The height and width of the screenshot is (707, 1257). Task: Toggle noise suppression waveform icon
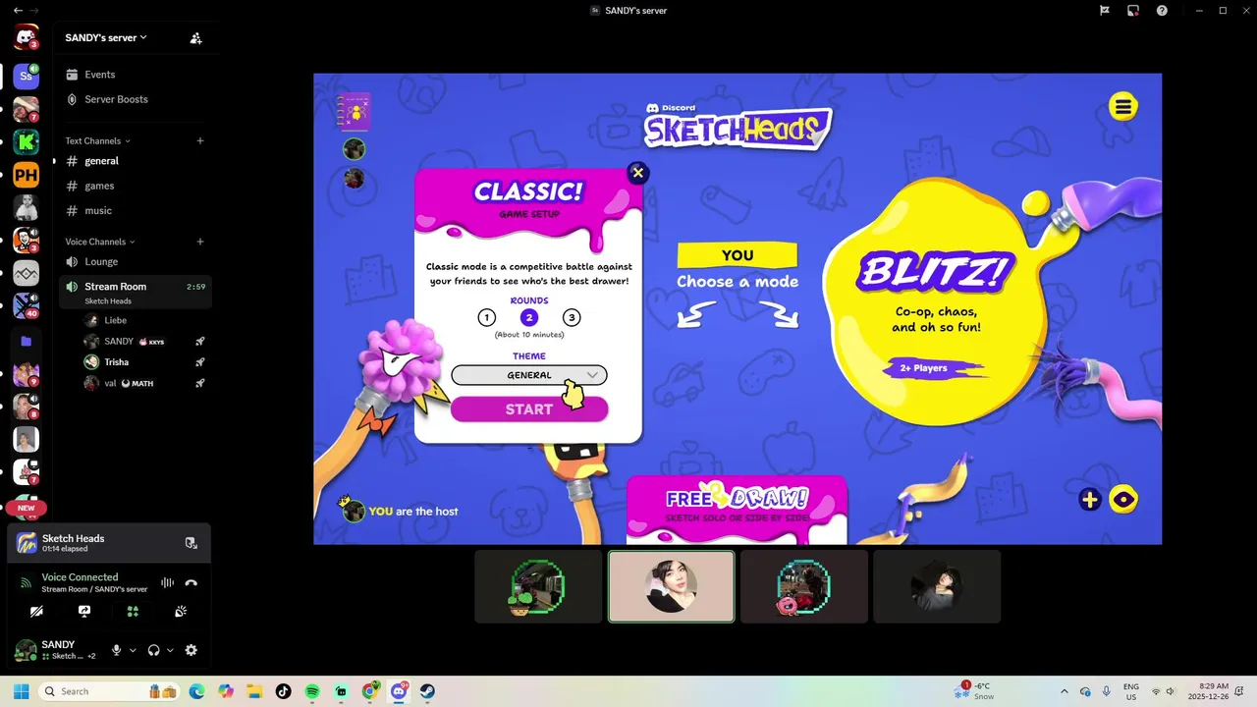coord(168,582)
